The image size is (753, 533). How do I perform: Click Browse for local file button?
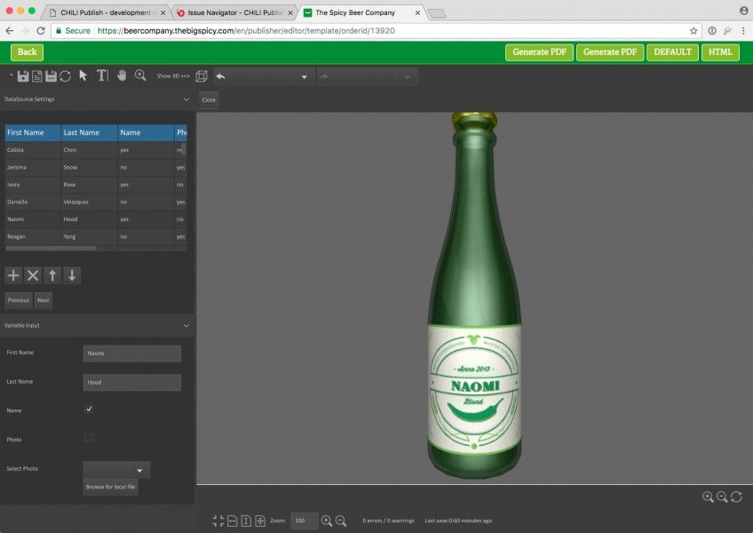(x=110, y=487)
